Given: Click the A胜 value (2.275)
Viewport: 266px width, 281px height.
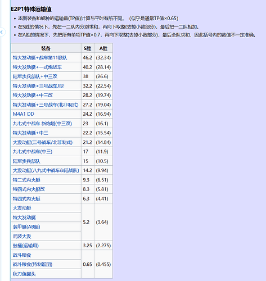Looking at the screenshot, I should point(103,246).
